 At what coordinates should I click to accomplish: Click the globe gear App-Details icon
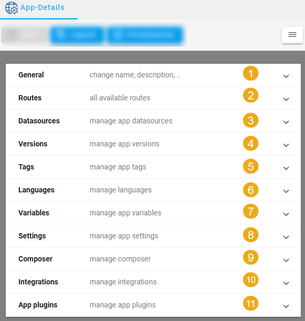[x=12, y=8]
